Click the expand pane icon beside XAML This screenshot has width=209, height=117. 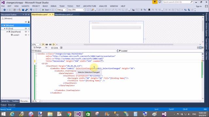(x=61, y=48)
